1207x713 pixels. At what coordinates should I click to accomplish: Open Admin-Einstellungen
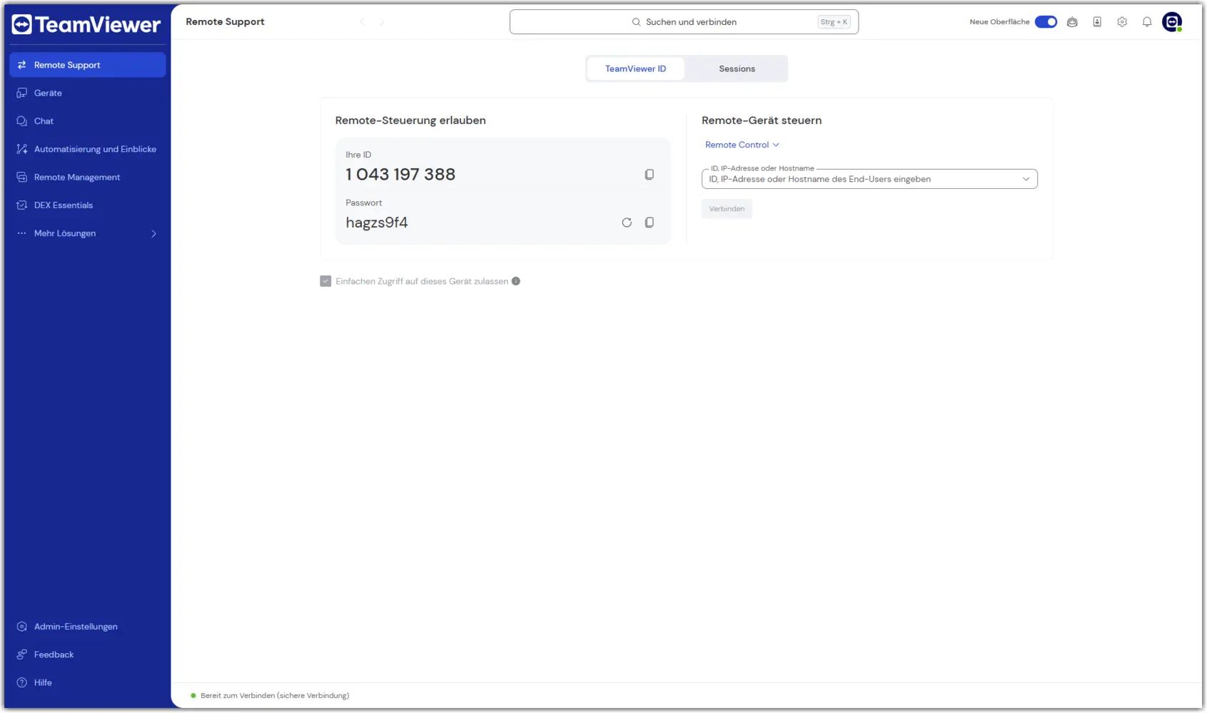(88, 627)
